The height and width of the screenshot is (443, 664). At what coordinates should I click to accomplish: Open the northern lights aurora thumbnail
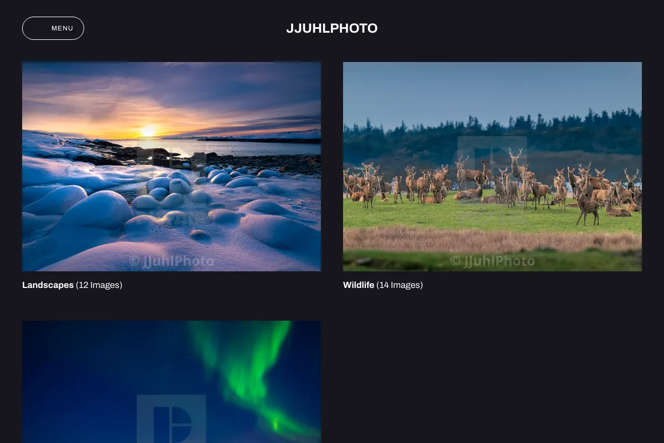(172, 382)
